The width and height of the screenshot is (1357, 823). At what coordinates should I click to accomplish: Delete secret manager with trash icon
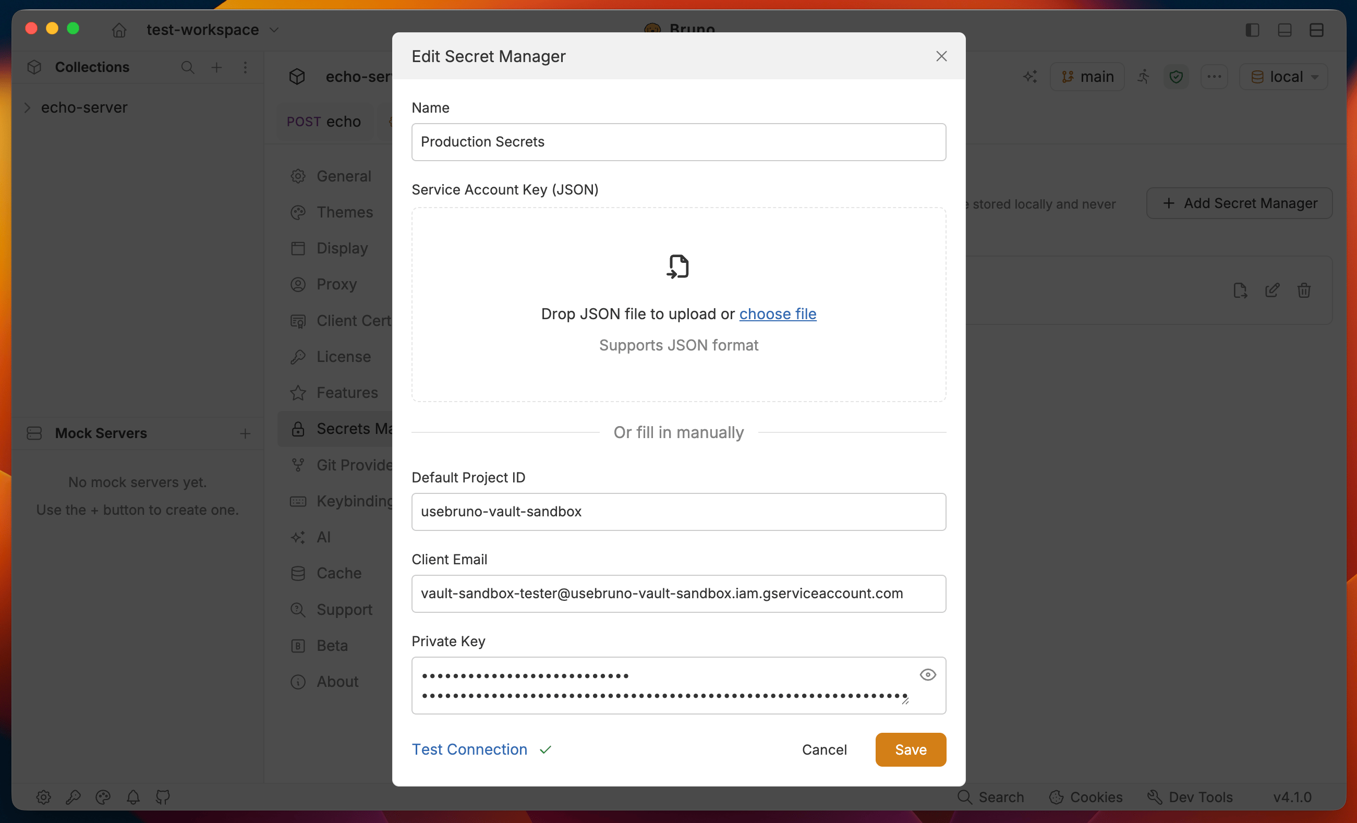(x=1304, y=291)
